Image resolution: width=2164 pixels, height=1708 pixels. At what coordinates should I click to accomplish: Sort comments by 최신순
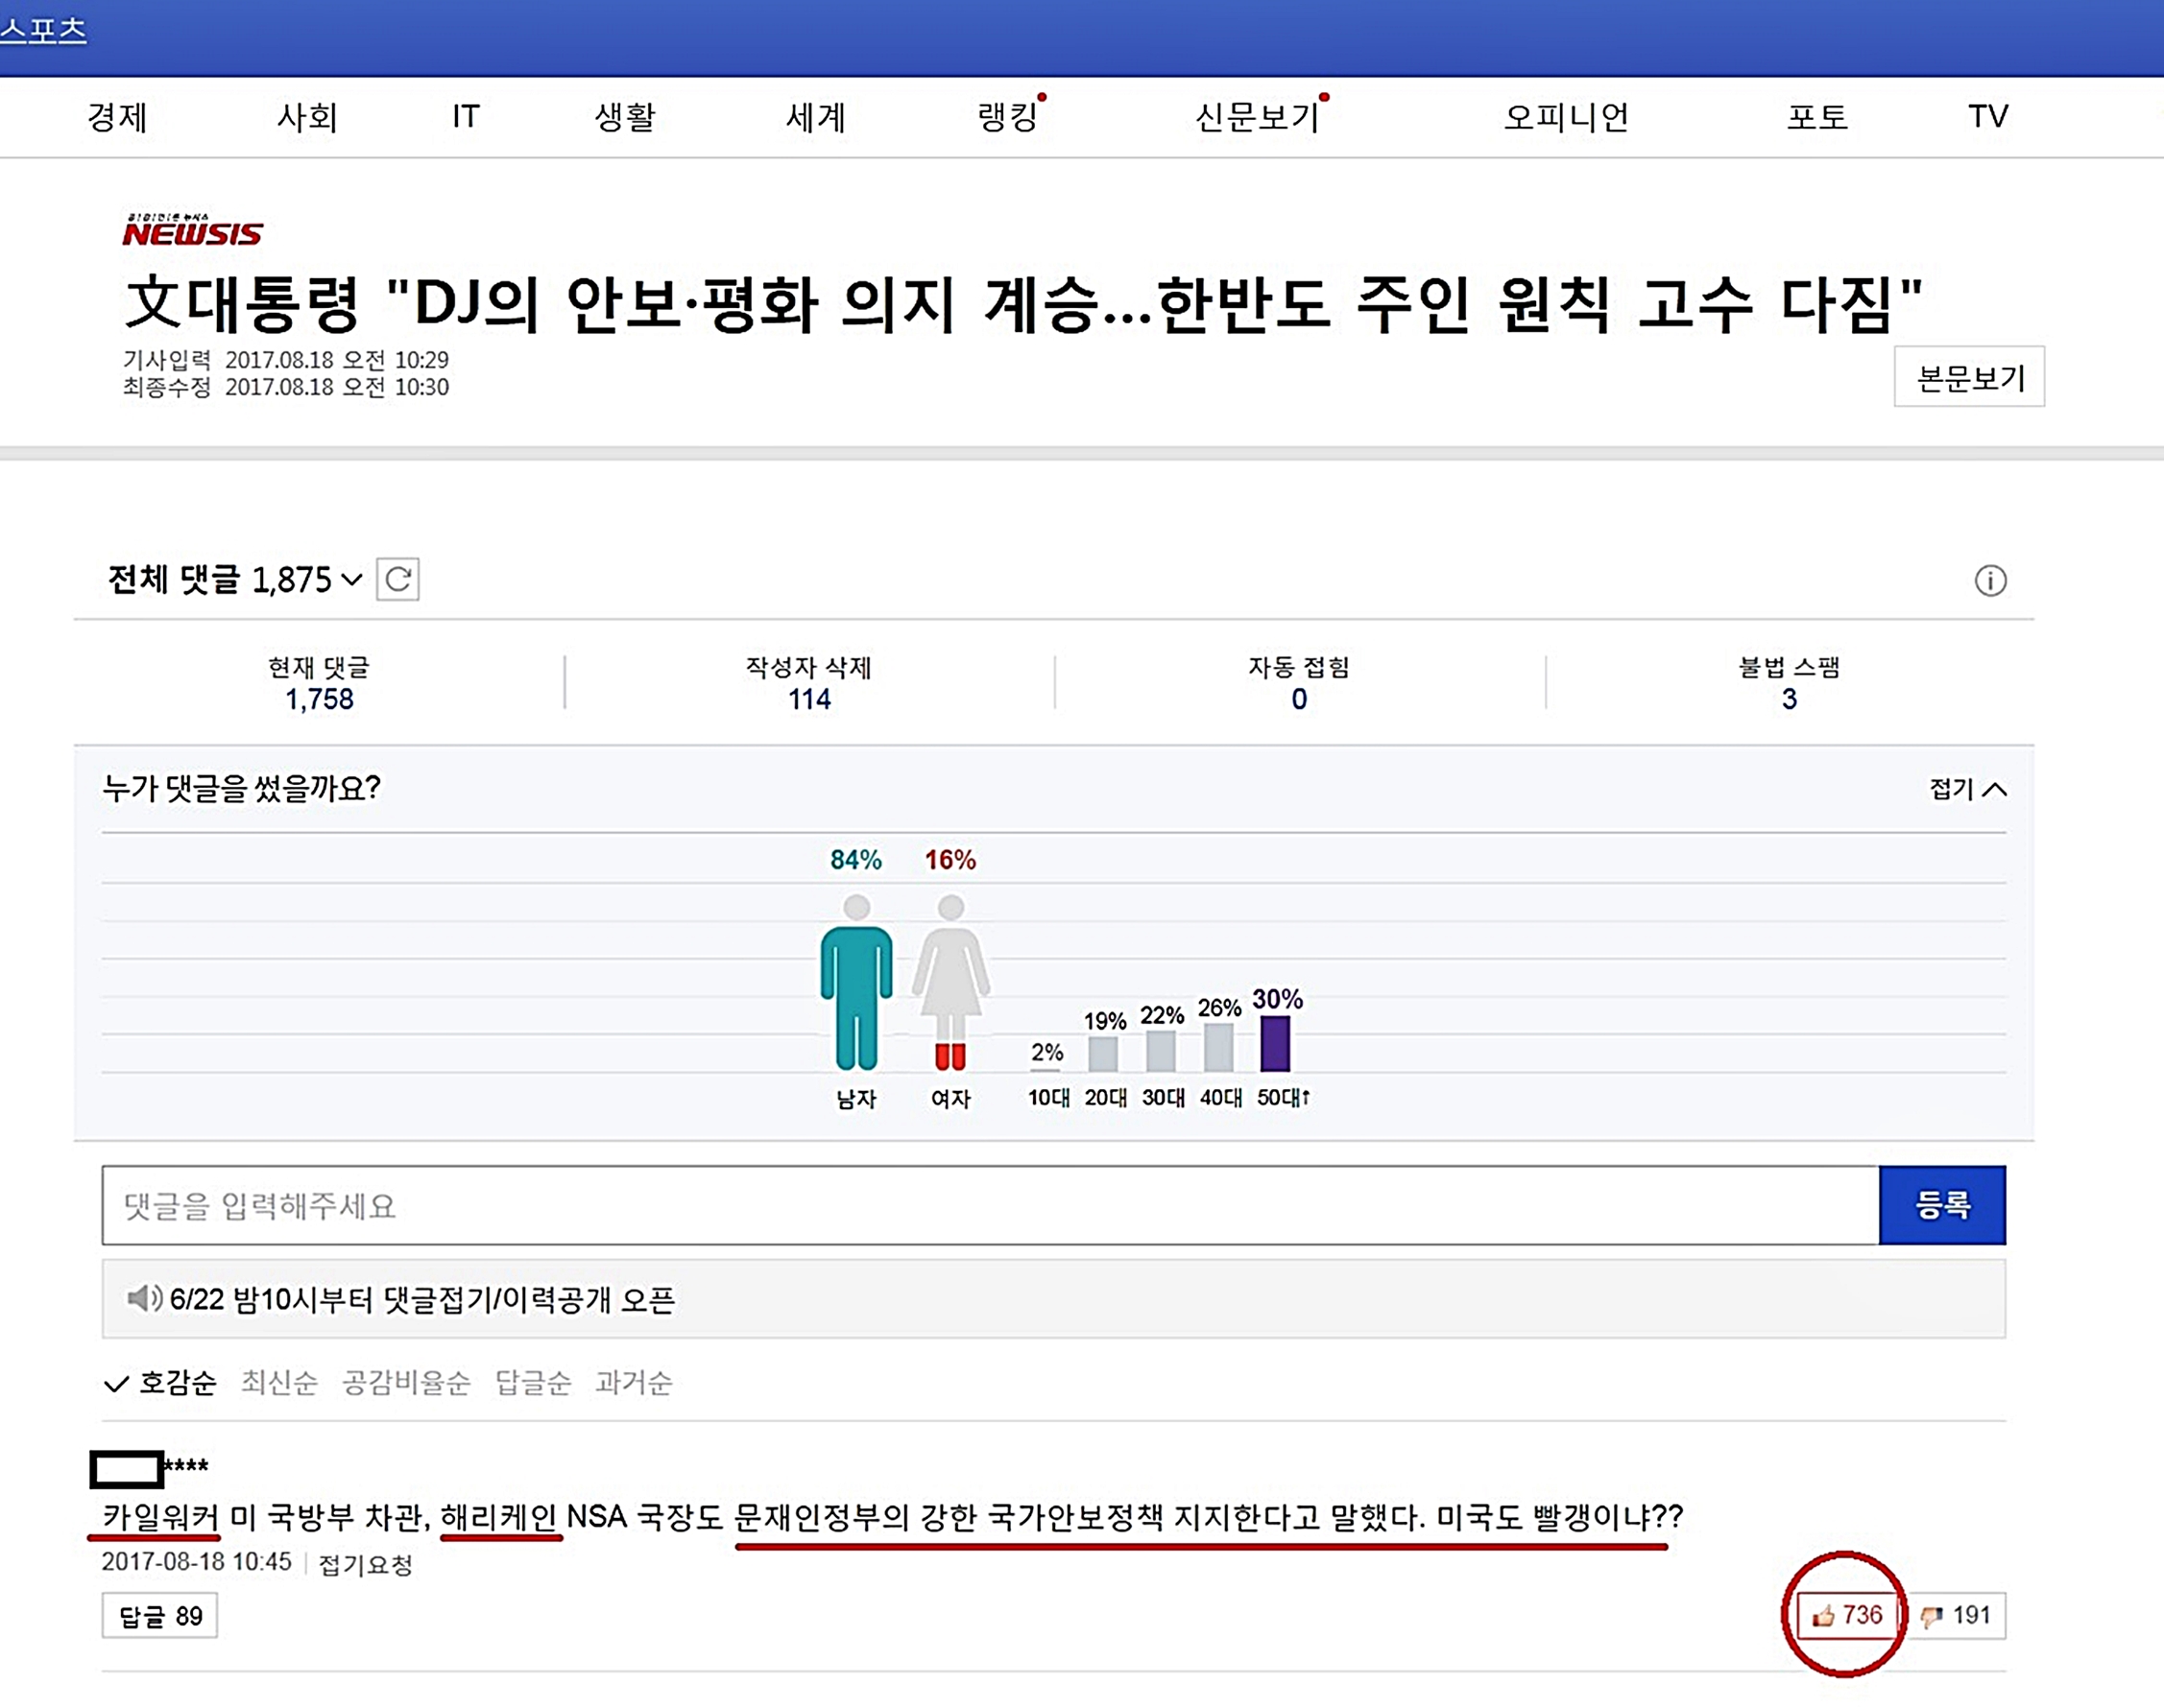coord(279,1383)
